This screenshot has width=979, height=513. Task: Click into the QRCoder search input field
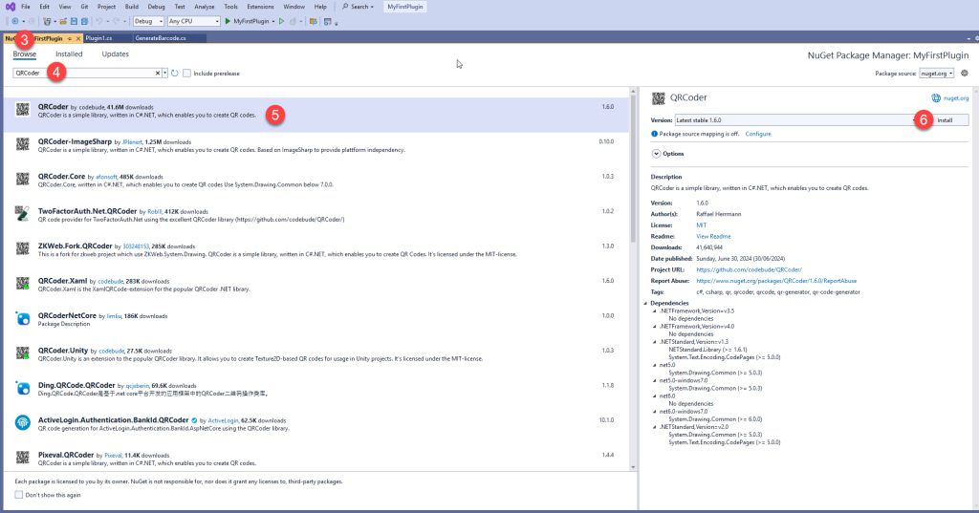(x=83, y=73)
